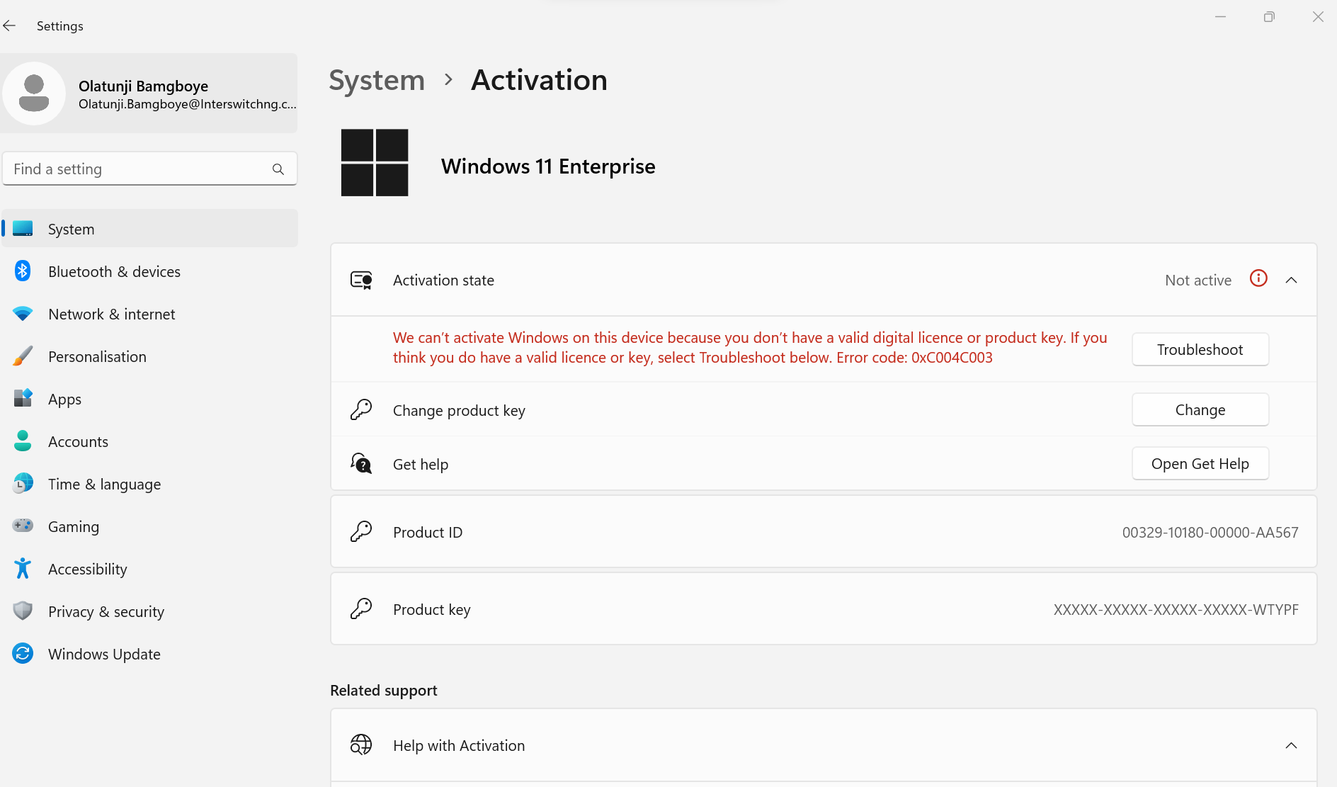This screenshot has width=1337, height=787.
Task: Click the Wi-Fi Network & internet icon
Action: [23, 314]
